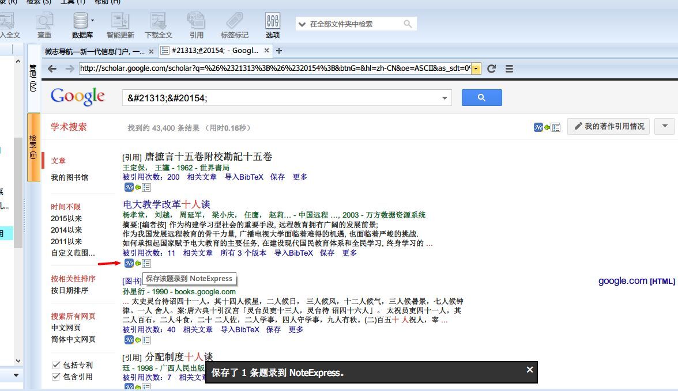Viewport: 678px width, 391px height.
Task: Click the Ne batch-save icon beside 我的著作引用情况
Action: tap(538, 127)
